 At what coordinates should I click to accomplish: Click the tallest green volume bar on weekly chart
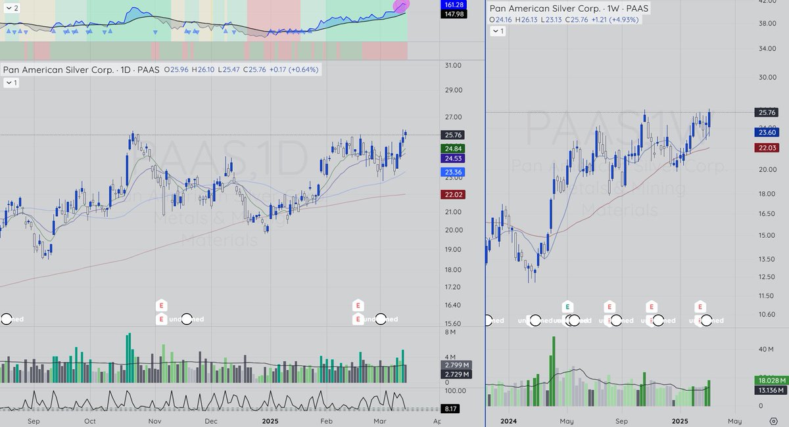(x=554, y=372)
